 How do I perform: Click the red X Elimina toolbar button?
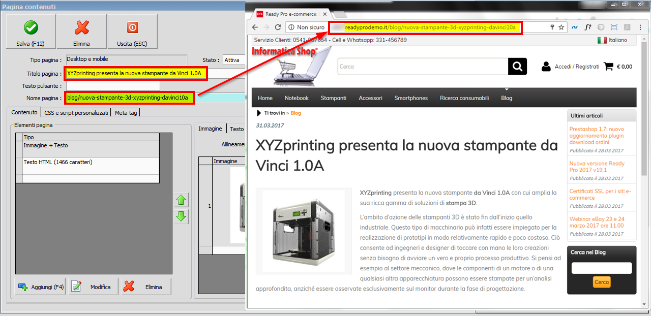81,31
